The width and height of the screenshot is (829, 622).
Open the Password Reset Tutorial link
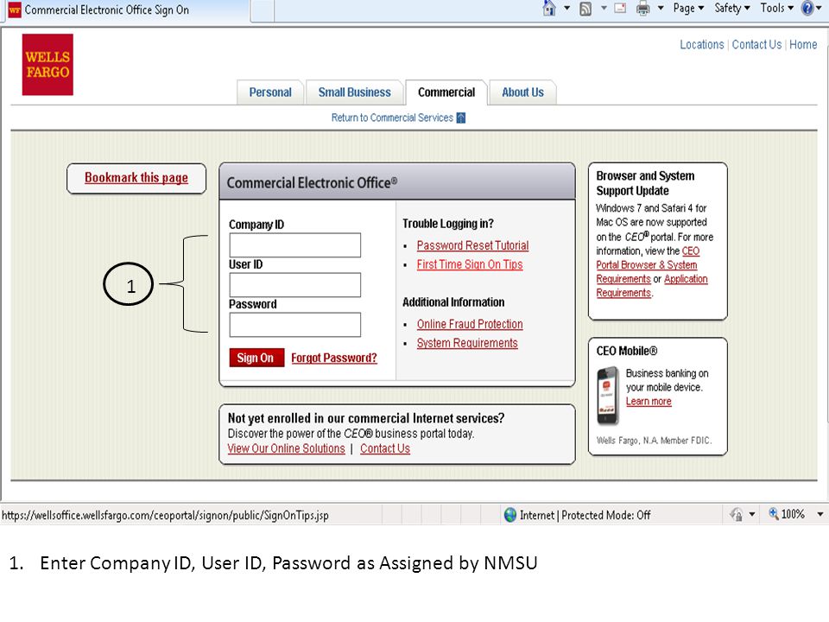472,245
